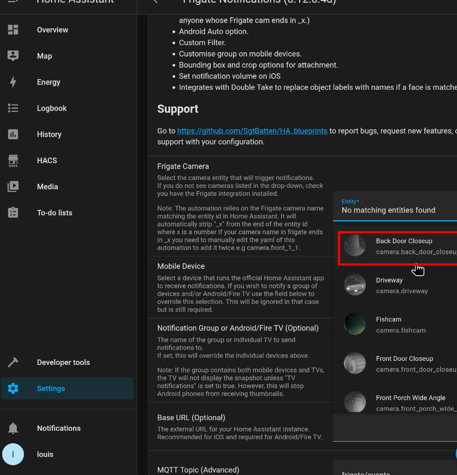Screen dimensions: 457x475
Task: Select the Logbook menu label
Action: point(52,108)
